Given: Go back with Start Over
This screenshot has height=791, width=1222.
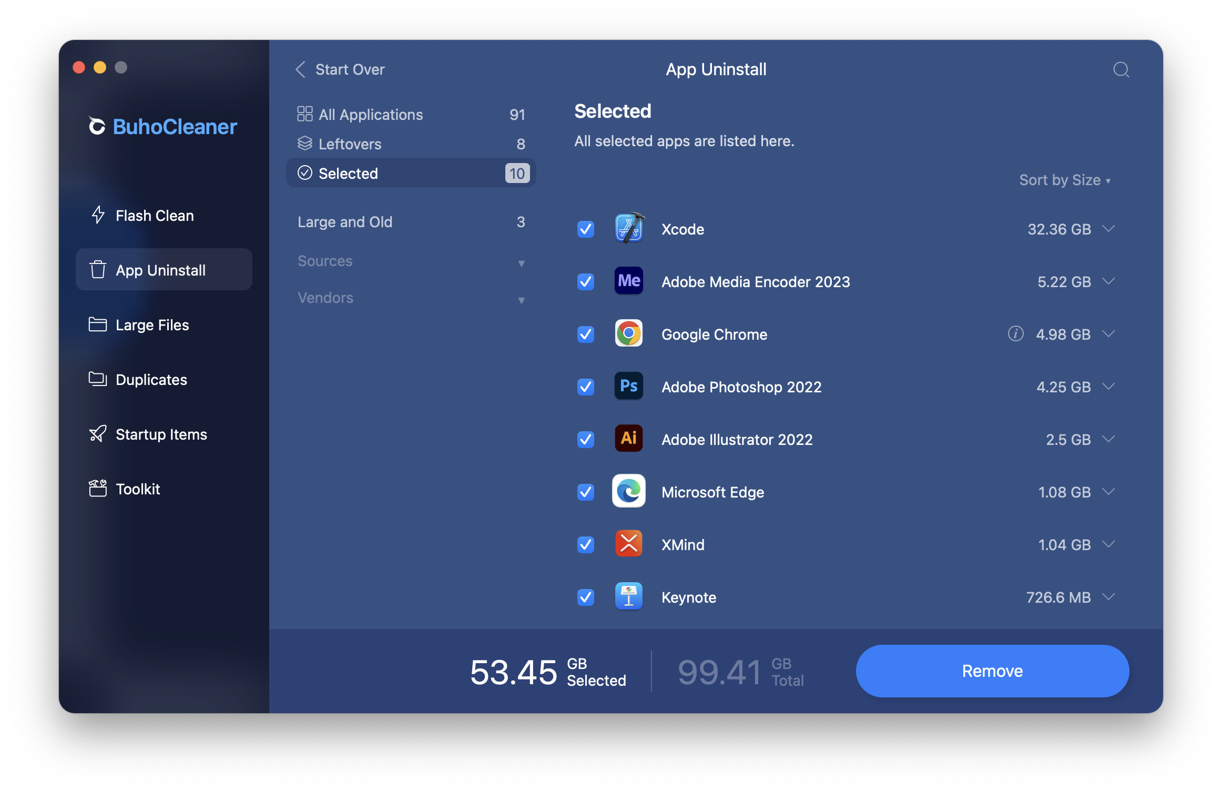Looking at the screenshot, I should (340, 69).
